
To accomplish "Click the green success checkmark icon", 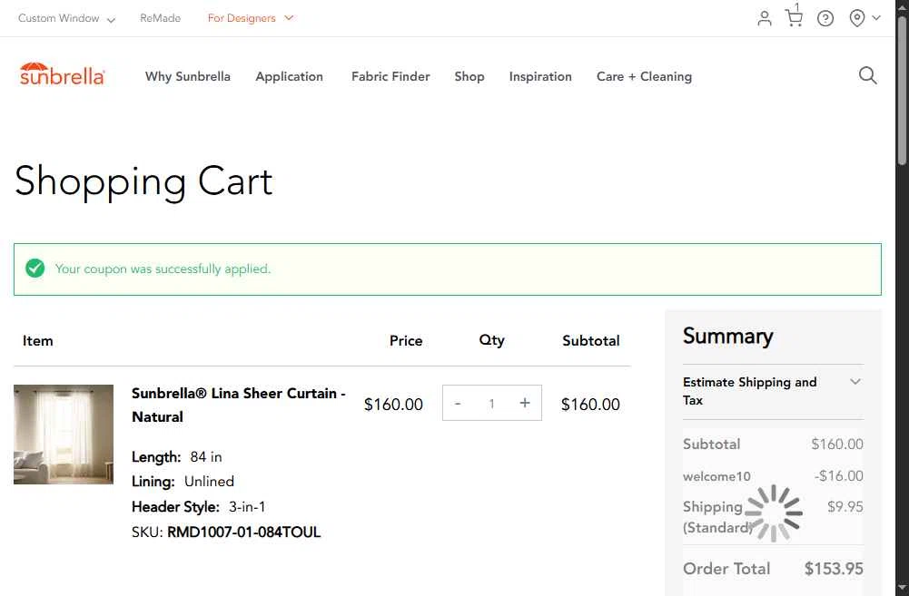I will pyautogui.click(x=35, y=269).
